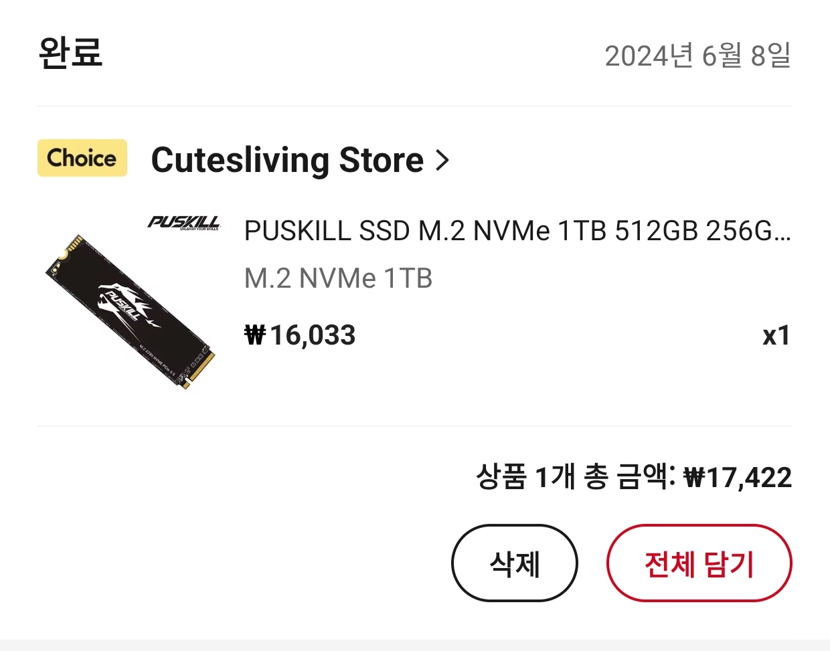The width and height of the screenshot is (830, 651).
Task: Open the PUSKILL SSD product thumbnail
Action: click(x=132, y=303)
